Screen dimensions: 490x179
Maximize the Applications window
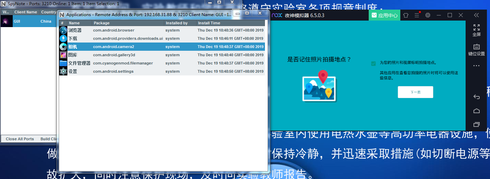coord(247,13)
